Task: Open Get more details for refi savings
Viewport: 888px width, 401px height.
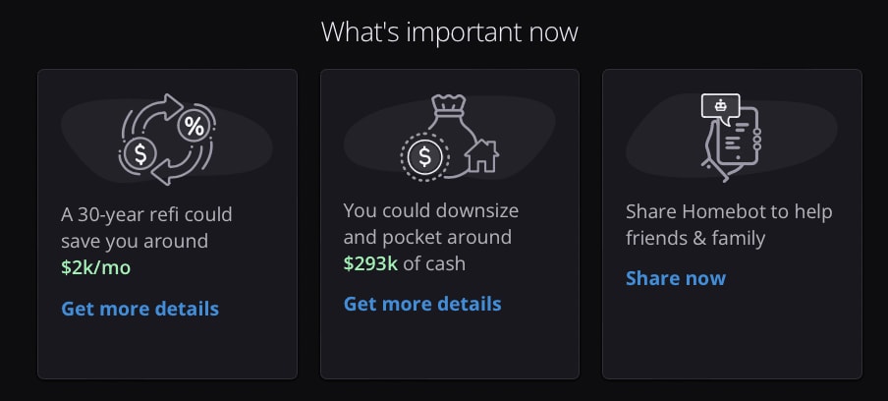Action: tap(139, 309)
